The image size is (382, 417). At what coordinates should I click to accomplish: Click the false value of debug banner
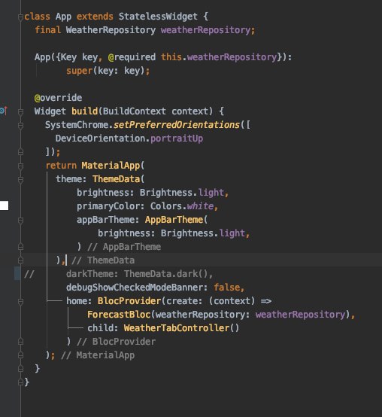coord(226,288)
